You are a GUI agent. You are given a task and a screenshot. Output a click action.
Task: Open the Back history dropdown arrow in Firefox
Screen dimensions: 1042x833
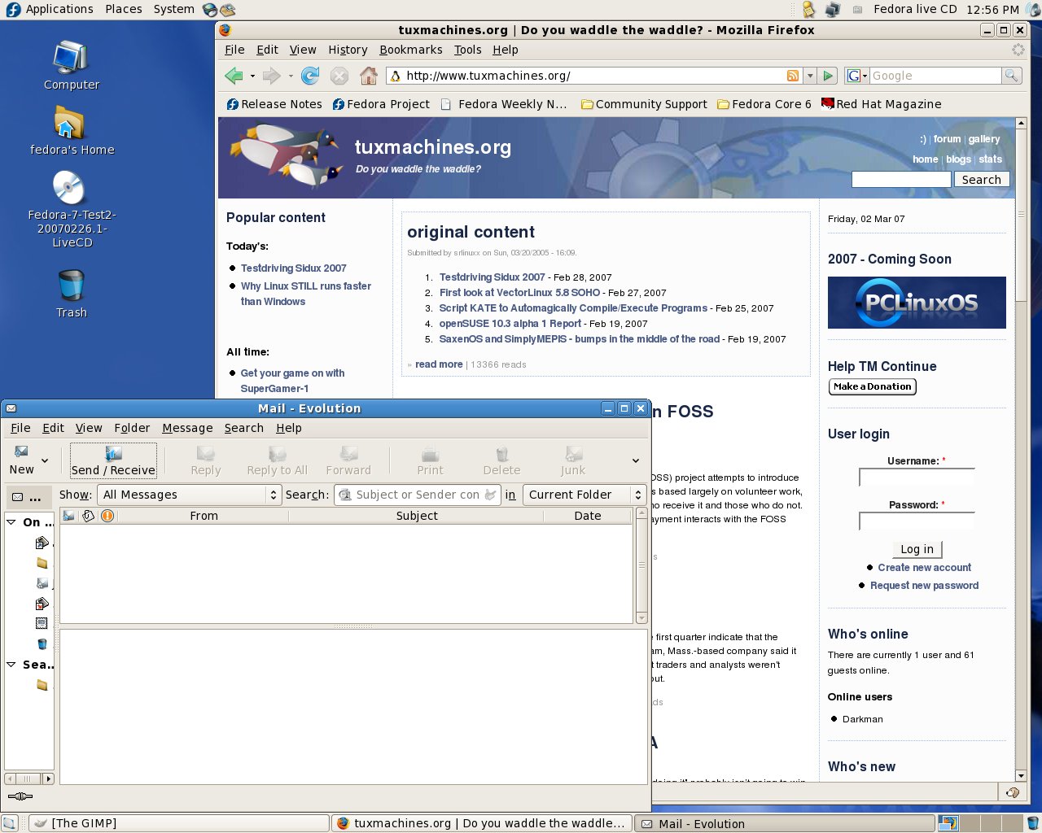coord(252,76)
